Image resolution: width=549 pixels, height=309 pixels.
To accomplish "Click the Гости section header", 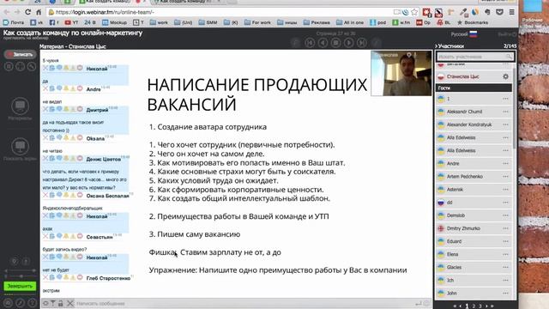I will (x=474, y=88).
